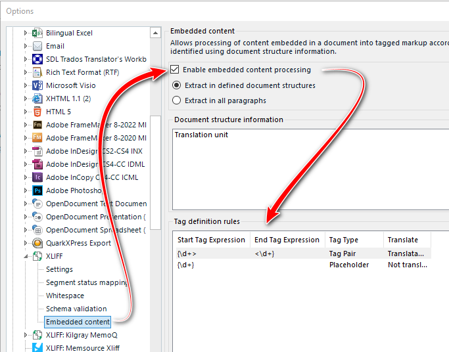This screenshot has width=449, height=352.
Task: Click the tree scrollbar up arrow
Action: 155,33
